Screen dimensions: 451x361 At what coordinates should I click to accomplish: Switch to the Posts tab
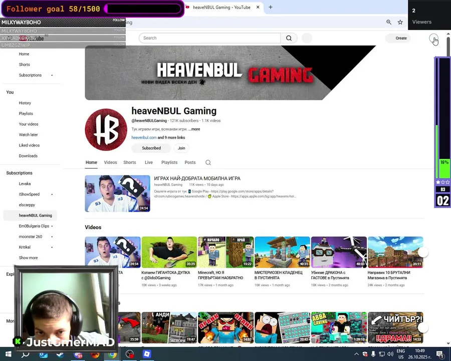190,162
